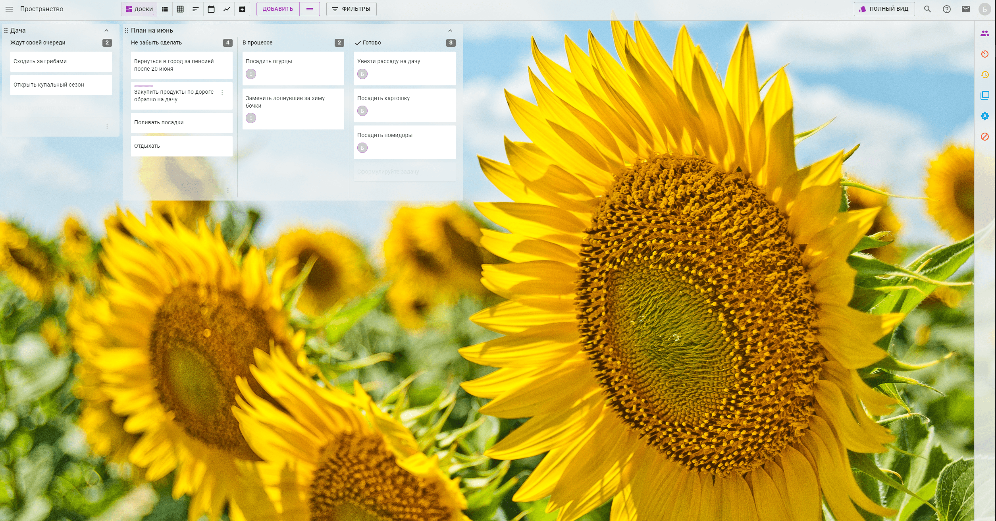Screen dimensions: 996x521
Task: Open the red blocked circle icon
Action: pyautogui.click(x=985, y=137)
